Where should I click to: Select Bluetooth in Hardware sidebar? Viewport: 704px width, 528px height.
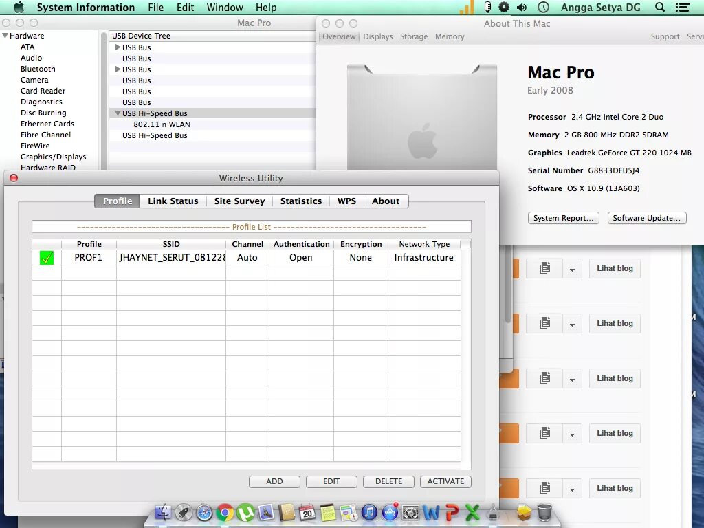[38, 69]
